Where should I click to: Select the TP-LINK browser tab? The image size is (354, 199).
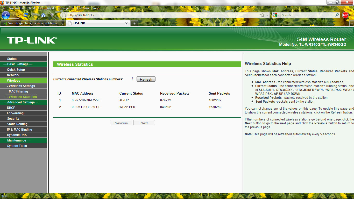coord(98,23)
